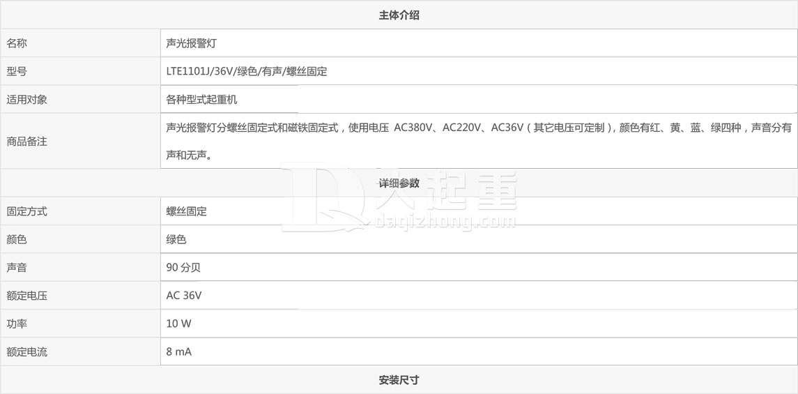
Task: Click the 安装尺寸 section header
Action: (399, 380)
